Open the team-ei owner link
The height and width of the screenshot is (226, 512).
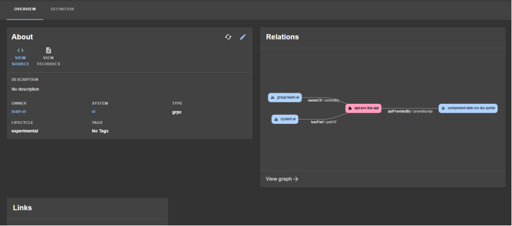[x=19, y=111]
